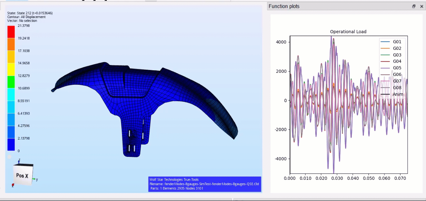426x201 pixels.
Task: Click the 17.1038 legend value
Action: (24, 51)
